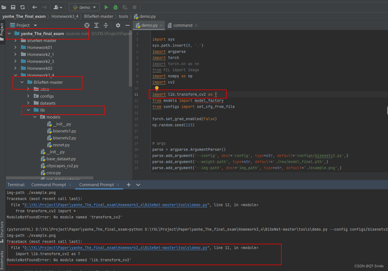Open Project panel gear options
Image resolution: width=388 pixels, height=271 pixels.
pyautogui.click(x=118, y=25)
